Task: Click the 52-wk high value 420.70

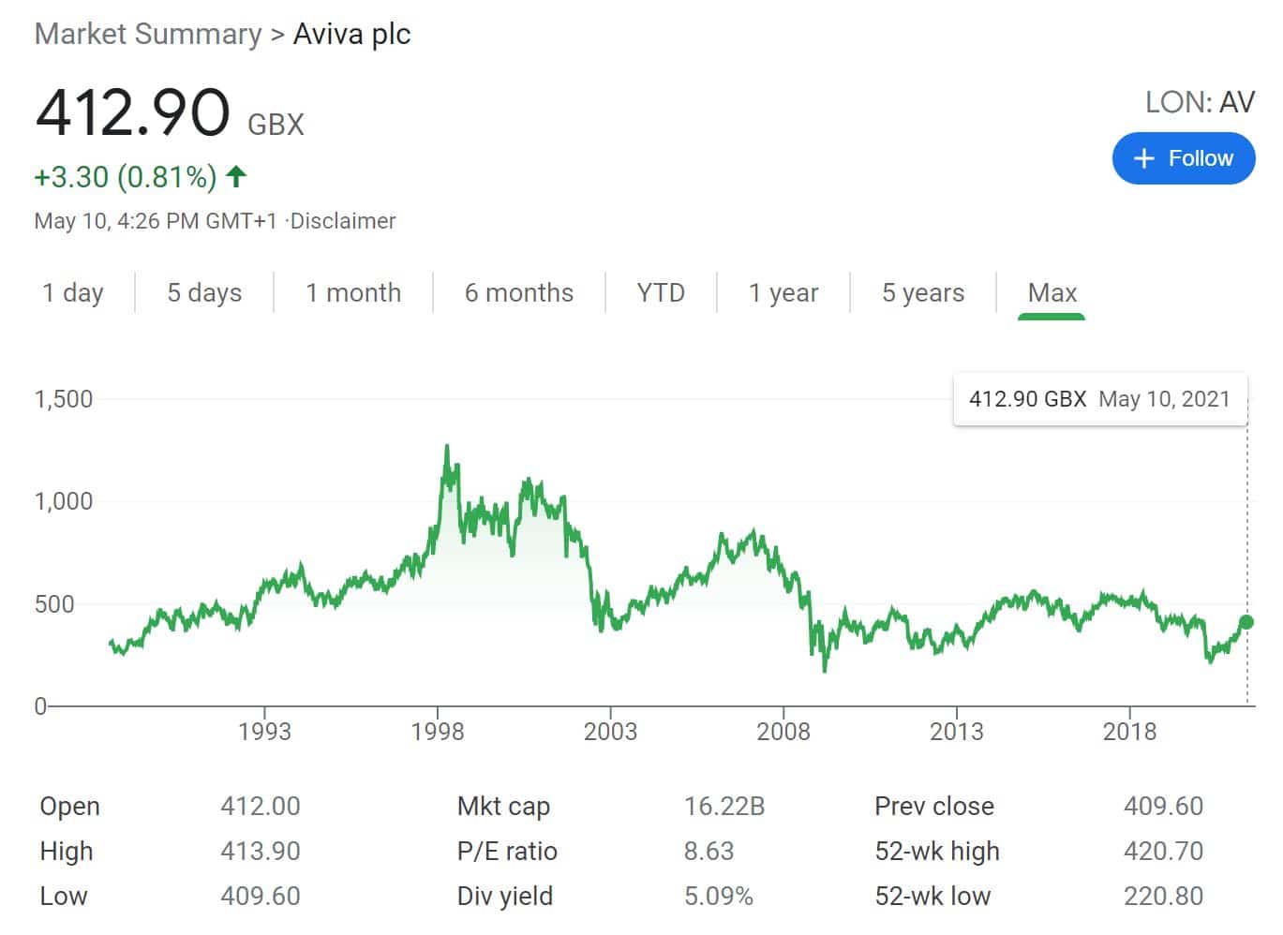Action: point(1165,851)
